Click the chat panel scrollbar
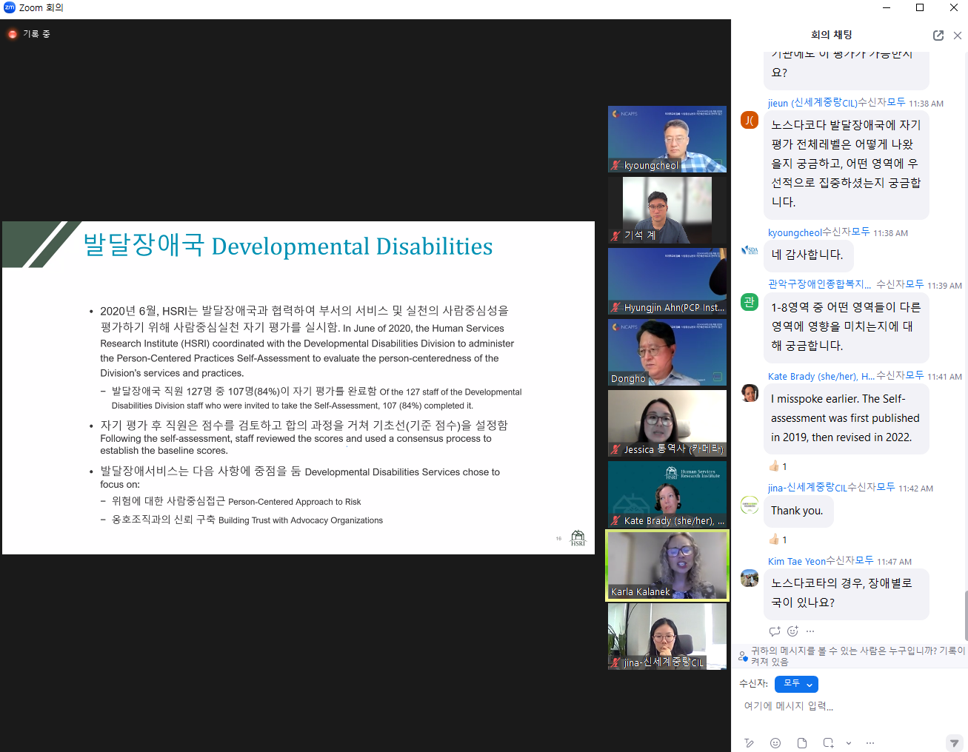Screen dimensions: 968x752 [x=965, y=614]
